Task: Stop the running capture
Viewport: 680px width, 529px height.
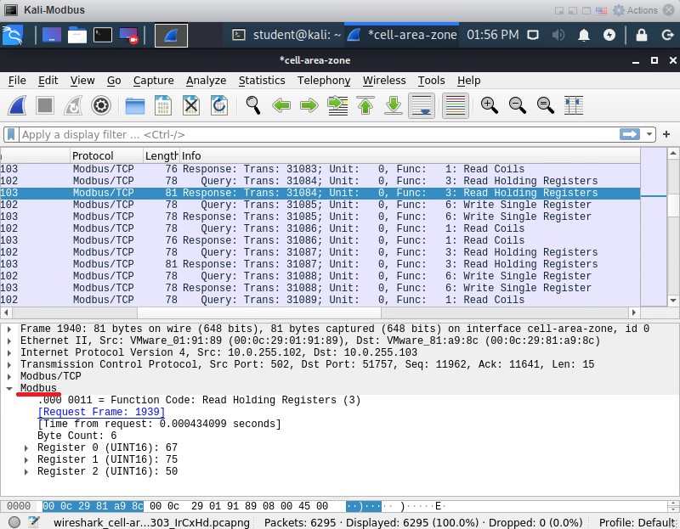Action: pos(45,105)
